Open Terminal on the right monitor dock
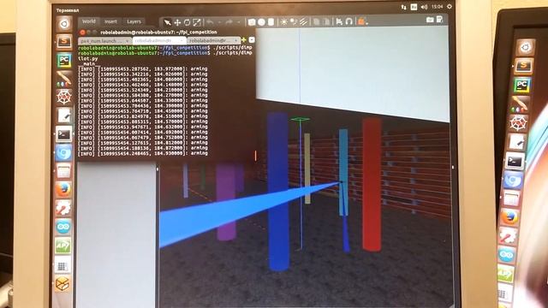548x308 pixels. pos(515,162)
